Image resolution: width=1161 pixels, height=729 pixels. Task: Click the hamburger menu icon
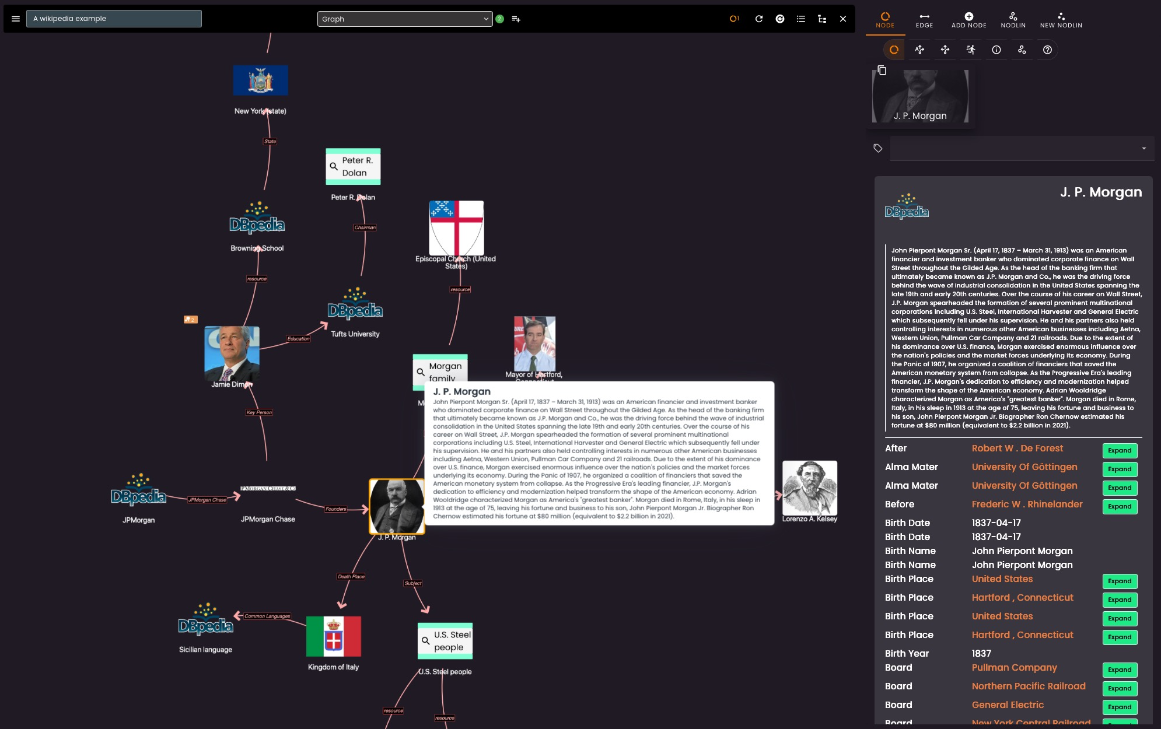pos(16,19)
